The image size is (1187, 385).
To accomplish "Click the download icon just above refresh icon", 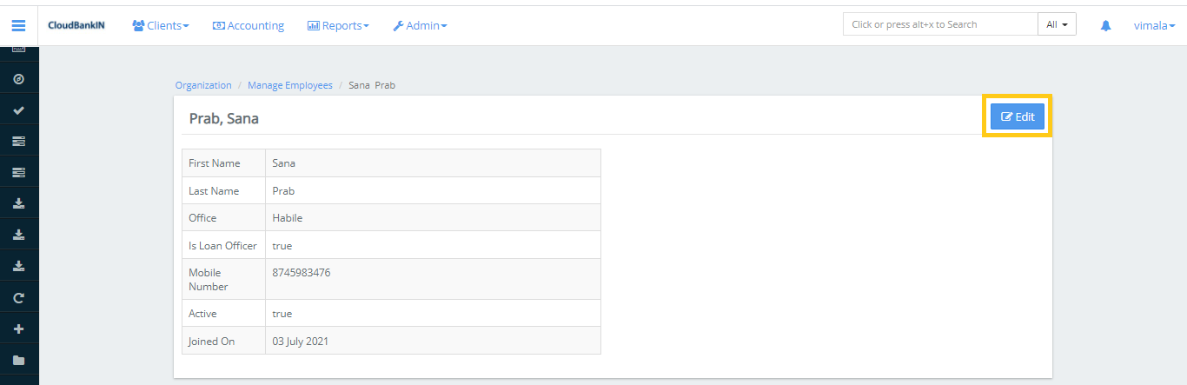I will click(18, 267).
